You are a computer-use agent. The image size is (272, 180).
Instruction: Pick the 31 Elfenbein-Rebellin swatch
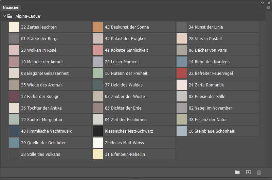tap(98, 154)
